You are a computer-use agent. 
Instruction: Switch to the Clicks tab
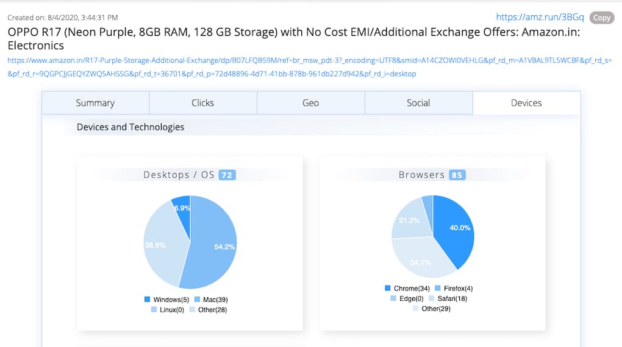pos(202,103)
